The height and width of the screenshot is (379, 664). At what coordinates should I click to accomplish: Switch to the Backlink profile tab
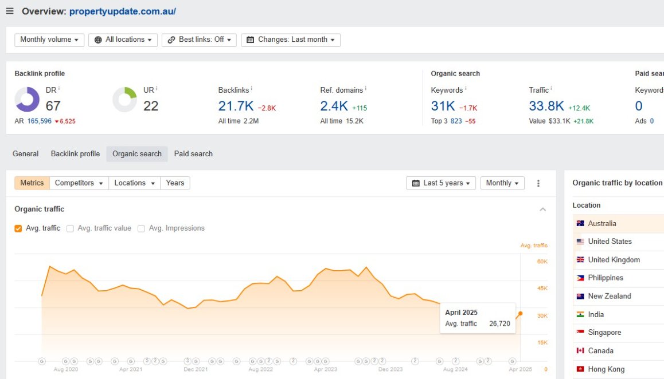tap(75, 154)
